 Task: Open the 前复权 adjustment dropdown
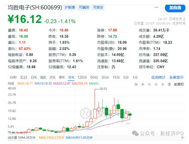179,84
